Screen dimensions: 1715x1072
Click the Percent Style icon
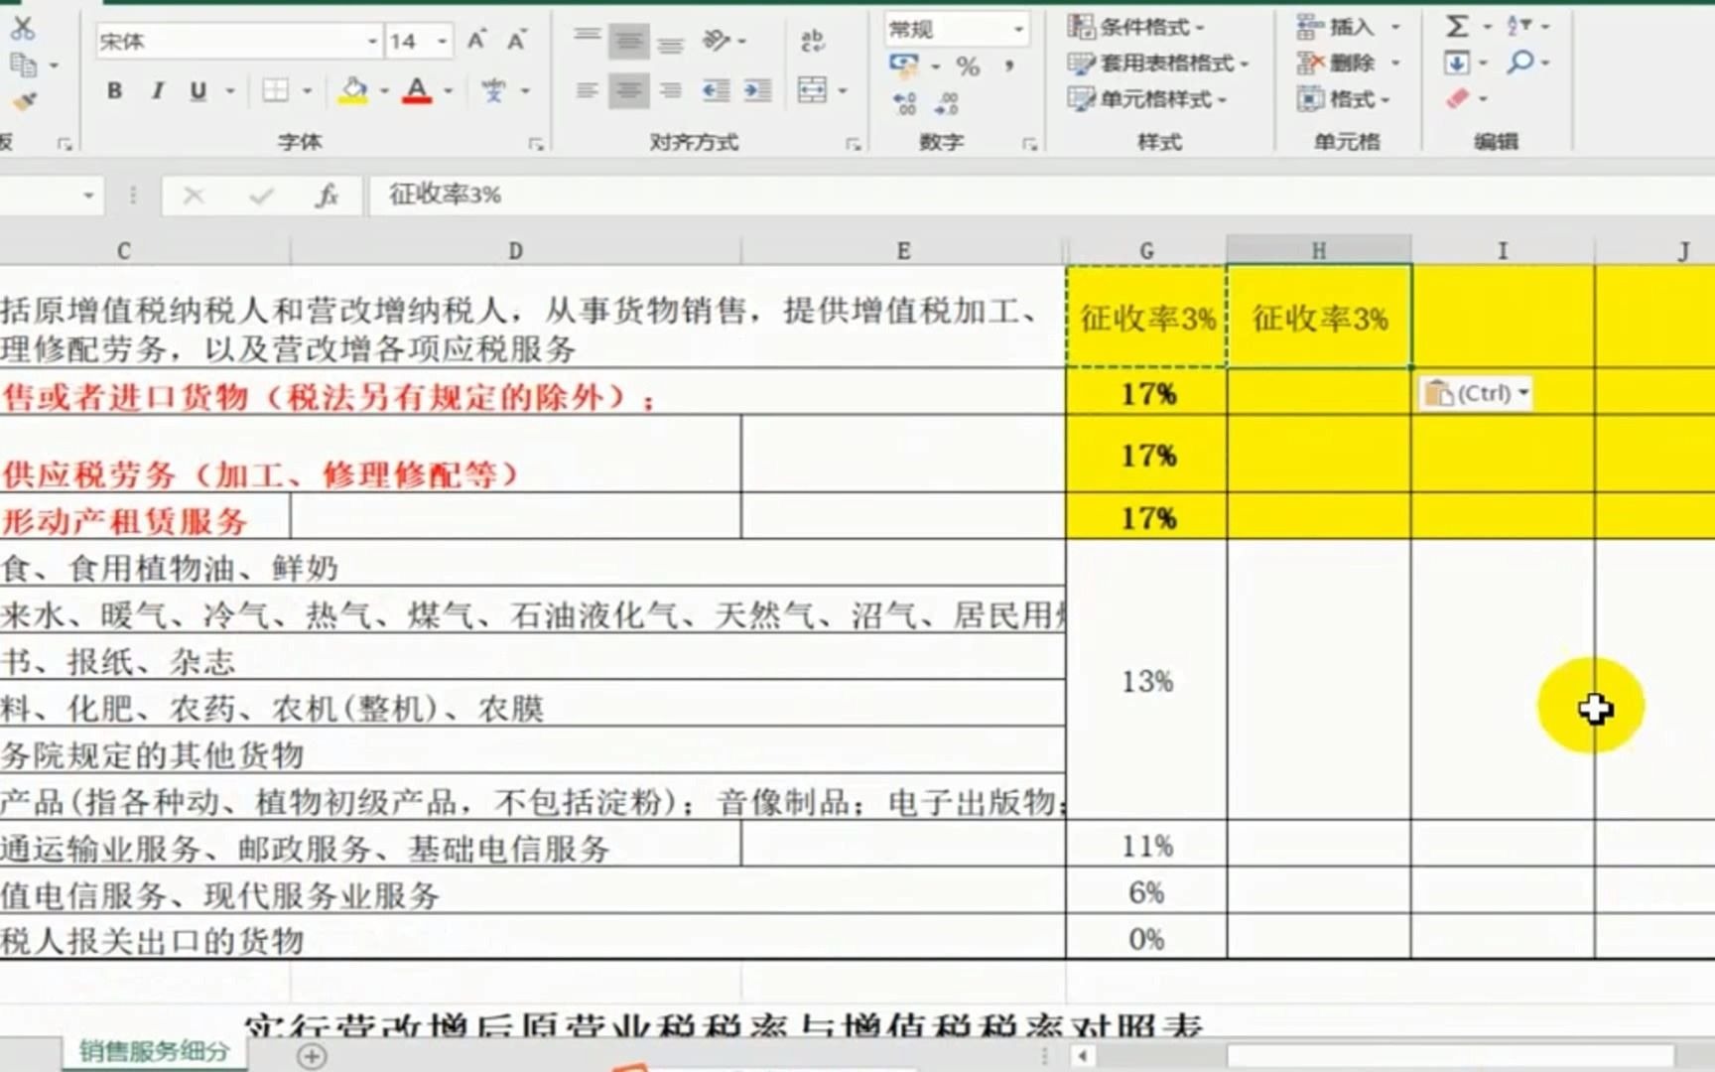pos(970,67)
